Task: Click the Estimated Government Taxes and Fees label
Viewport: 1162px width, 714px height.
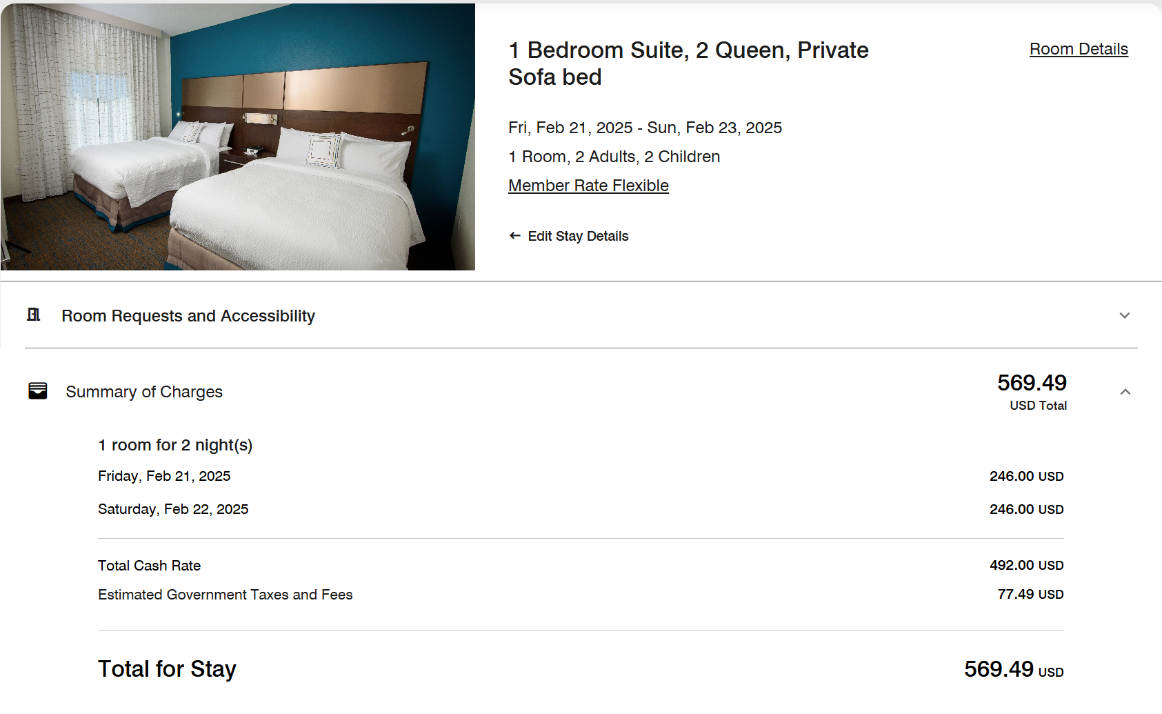Action: point(225,595)
